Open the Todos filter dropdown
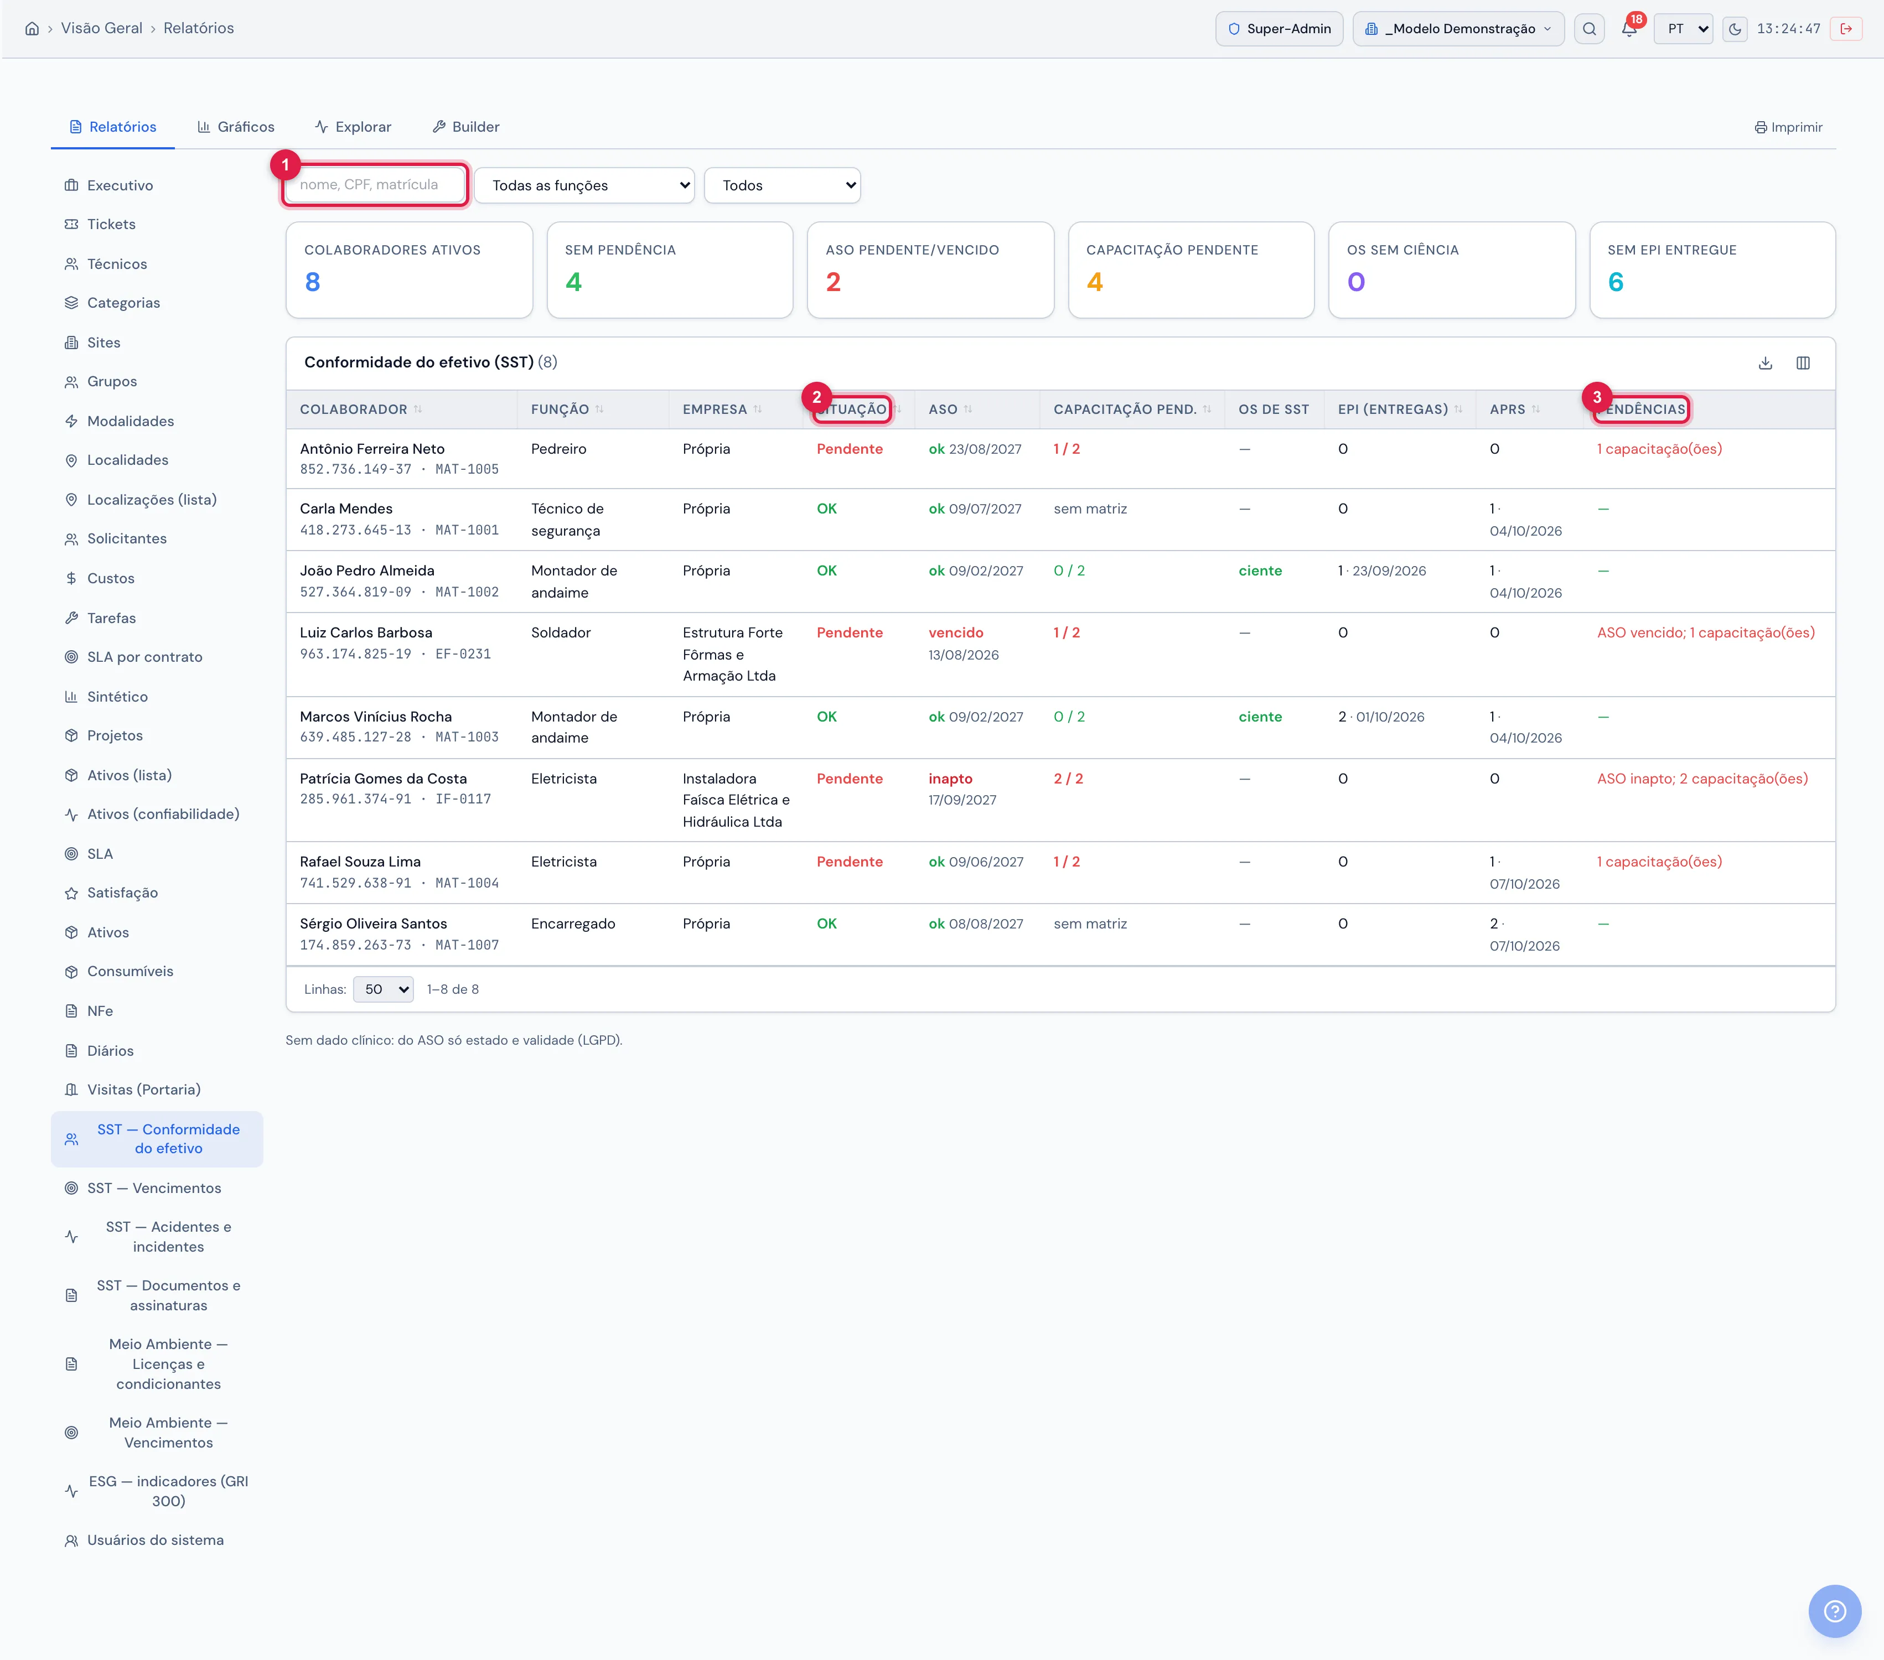Viewport: 1884px width, 1660px height. click(x=783, y=185)
